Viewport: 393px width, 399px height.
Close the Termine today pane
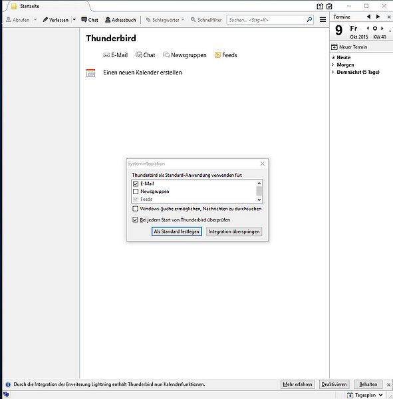[x=389, y=17]
